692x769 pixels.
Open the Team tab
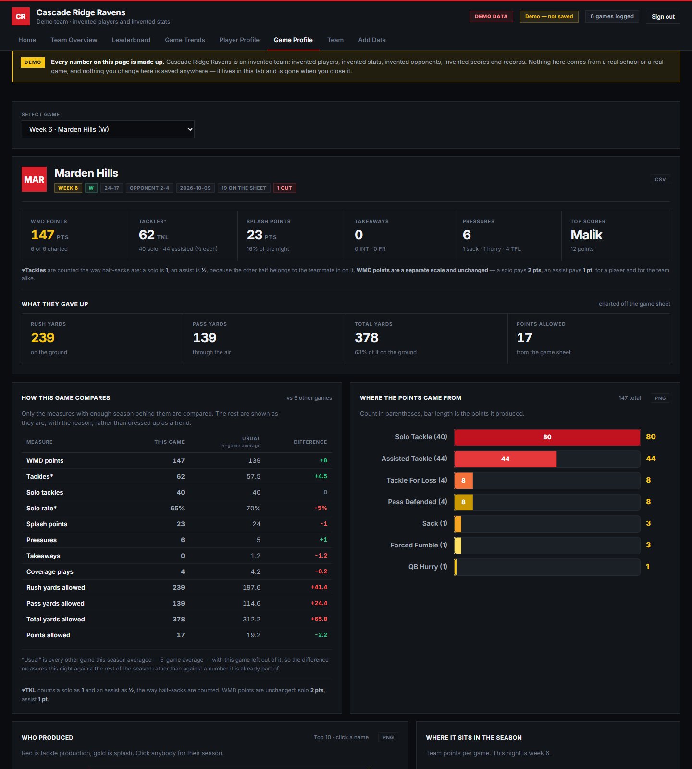point(335,40)
